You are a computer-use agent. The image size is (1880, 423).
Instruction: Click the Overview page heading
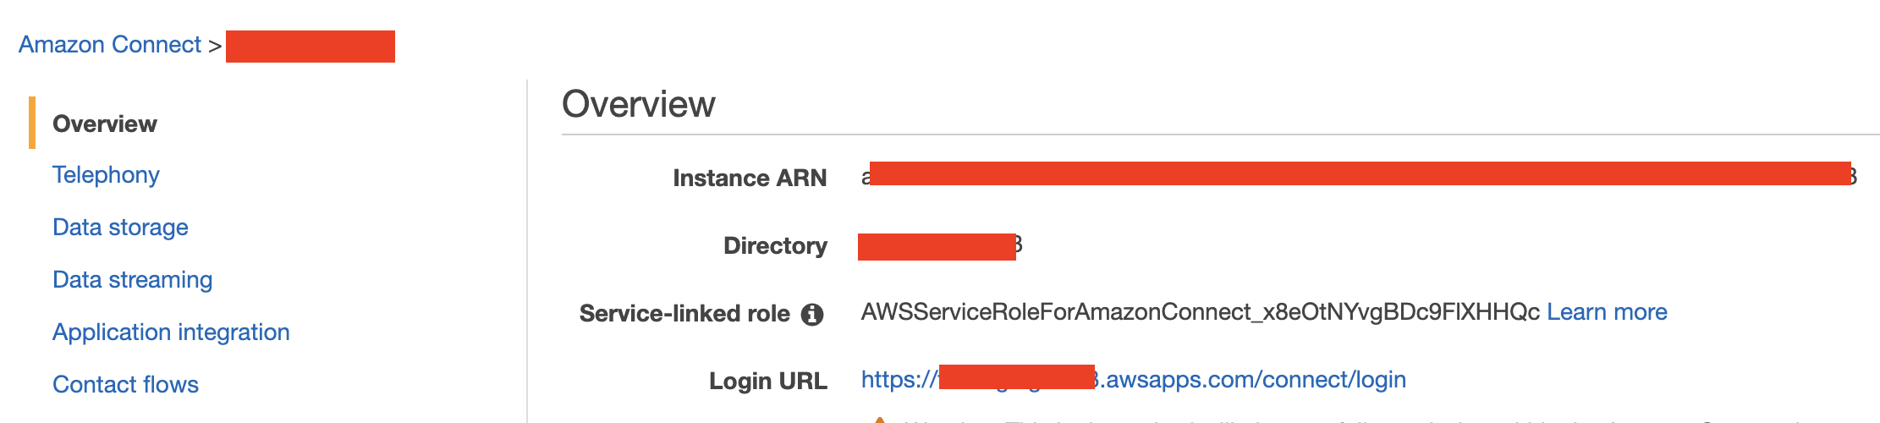pyautogui.click(x=639, y=104)
